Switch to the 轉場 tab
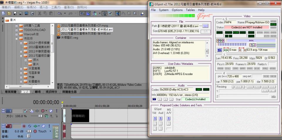Screen dimensions: 282x140 tap(38, 92)
